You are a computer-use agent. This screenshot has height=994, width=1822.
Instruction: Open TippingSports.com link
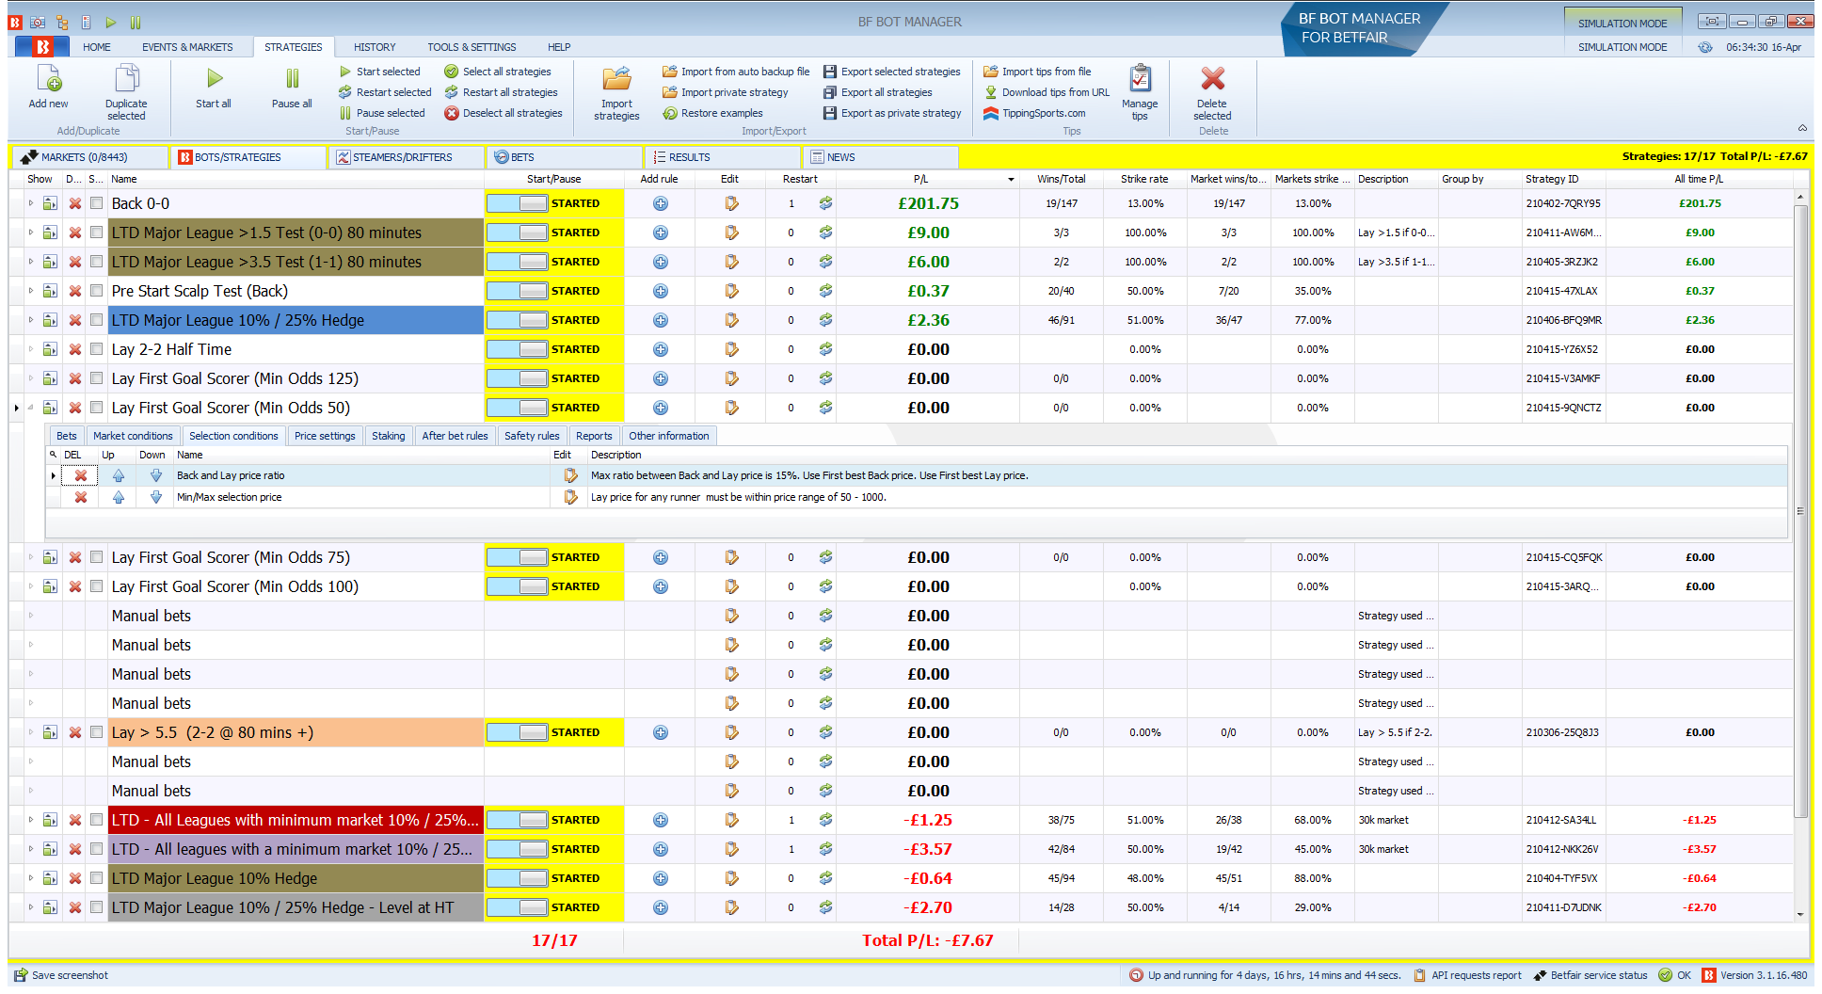1034,113
